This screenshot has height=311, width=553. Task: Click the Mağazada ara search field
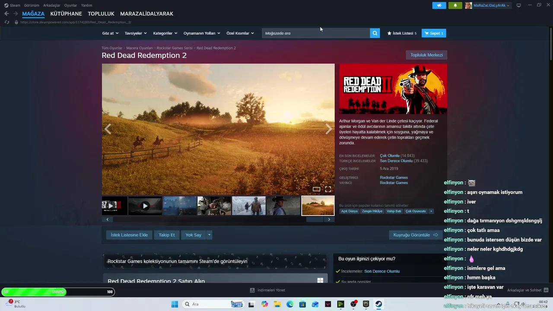316,33
